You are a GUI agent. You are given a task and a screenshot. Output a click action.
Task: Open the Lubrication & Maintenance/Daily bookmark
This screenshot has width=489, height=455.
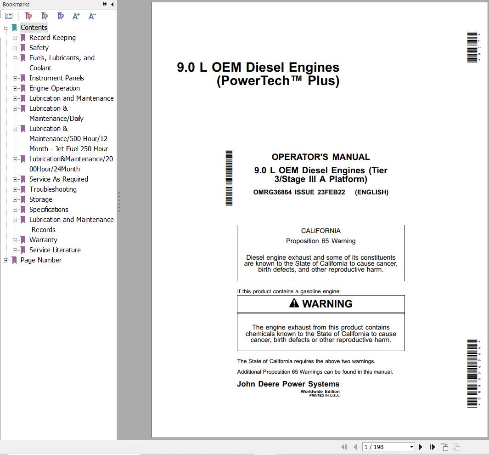56,113
